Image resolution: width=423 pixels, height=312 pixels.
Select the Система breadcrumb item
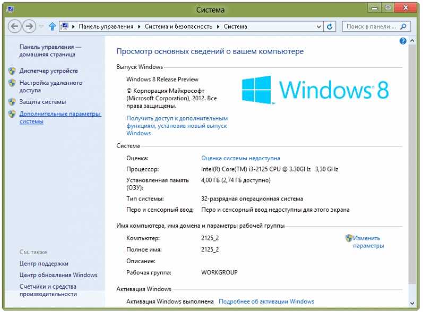tap(236, 27)
